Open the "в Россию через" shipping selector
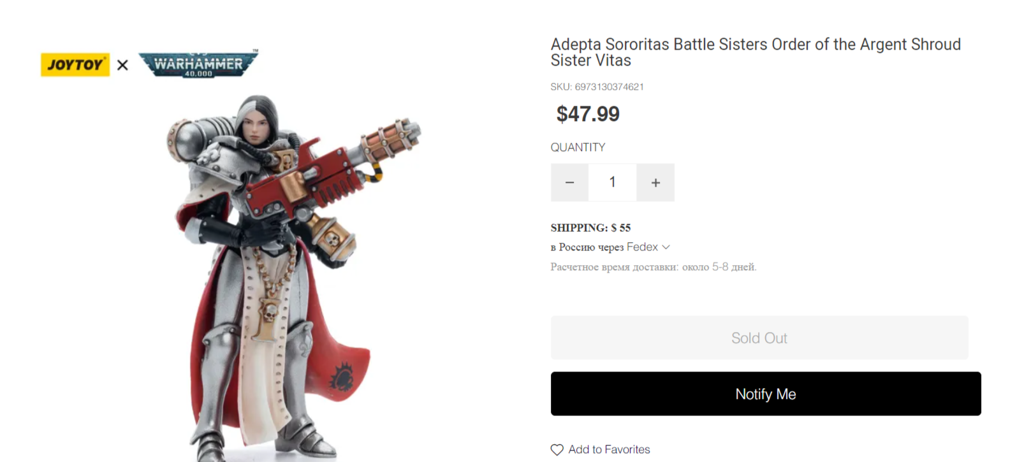Screen dimensions: 1015x462 click(587, 247)
